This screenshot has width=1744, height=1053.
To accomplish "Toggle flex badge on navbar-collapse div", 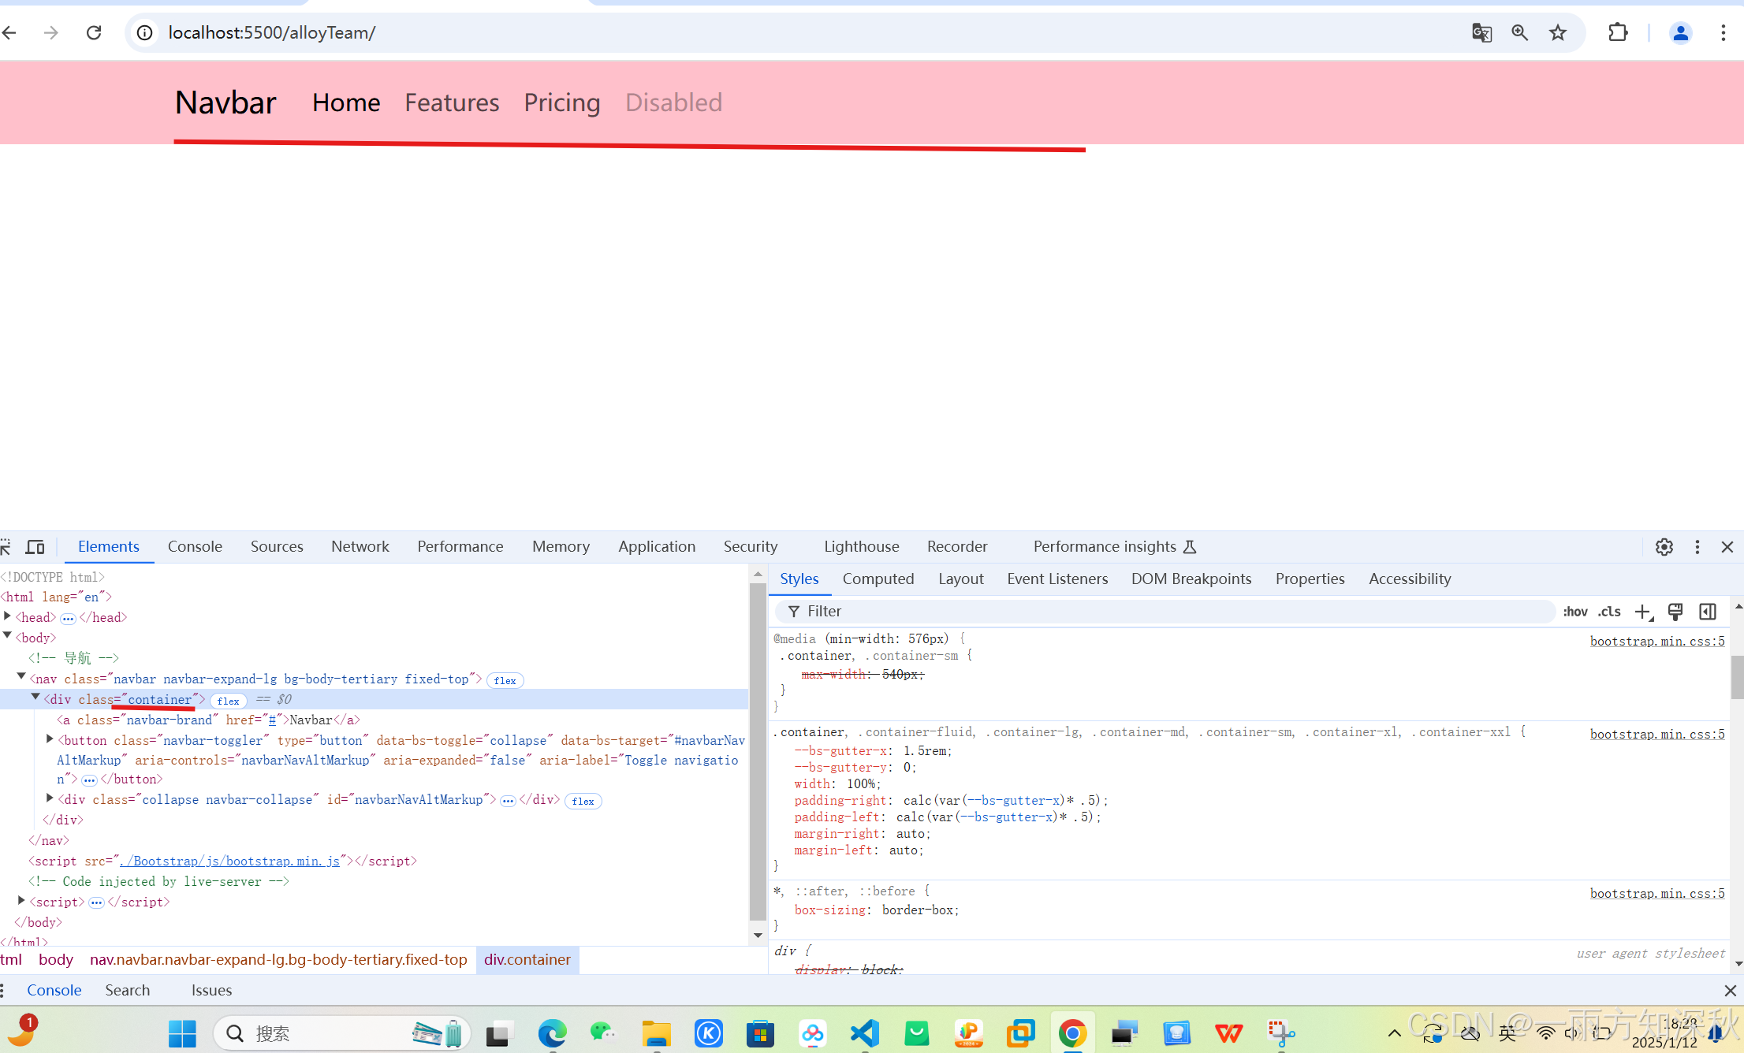I will (583, 801).
